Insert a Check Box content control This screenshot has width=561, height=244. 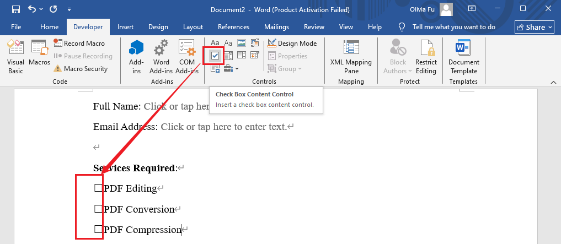tap(215, 56)
